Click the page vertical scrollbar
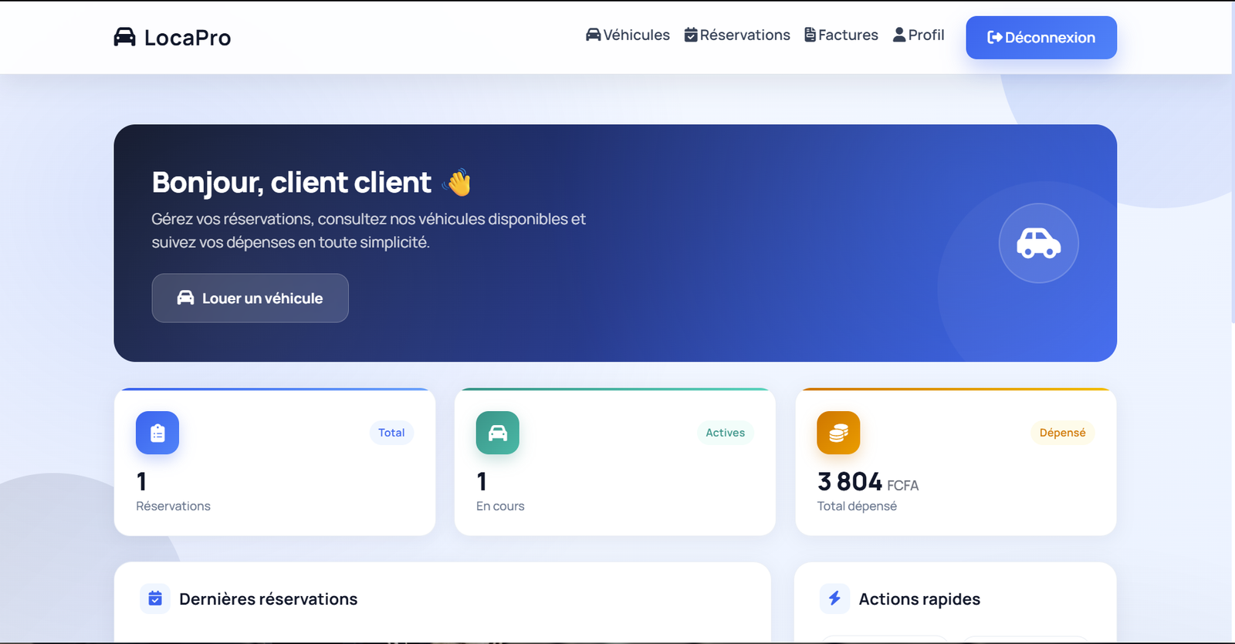Screen dimensions: 1235x644 click(1233, 162)
